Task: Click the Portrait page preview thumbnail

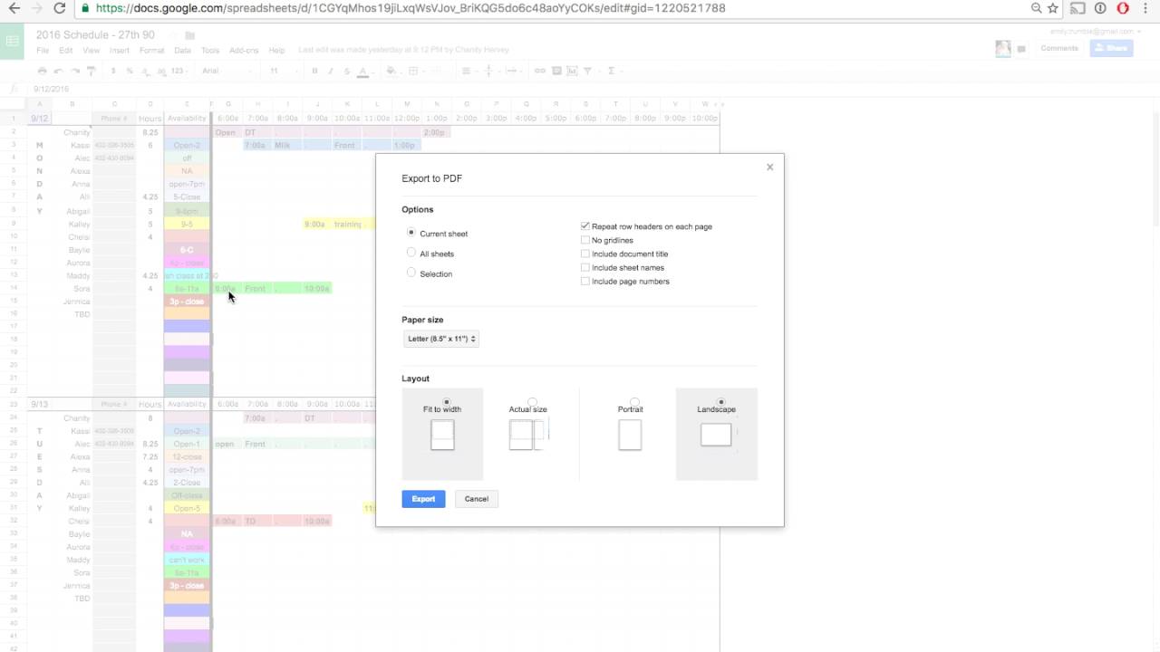Action: point(630,435)
